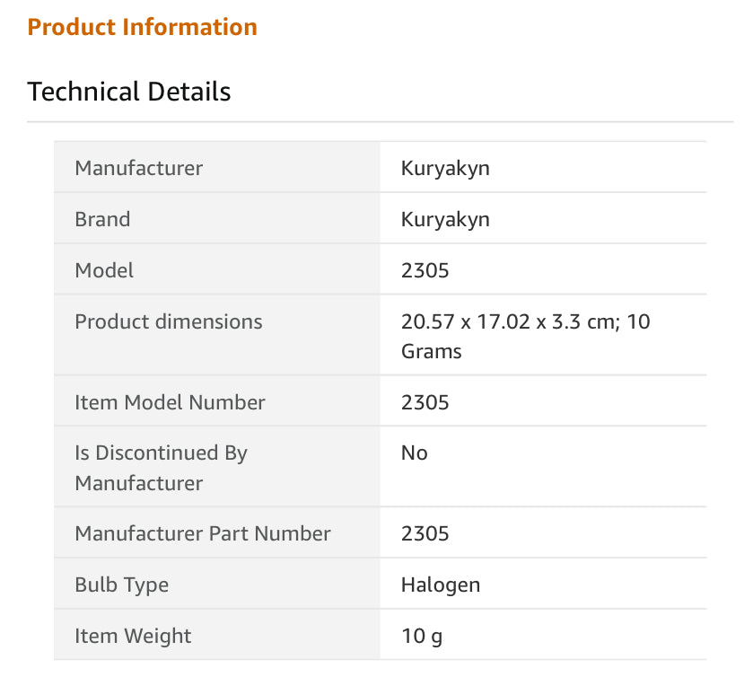
Task: Click Kuryakyn value in the Manufacturer row
Action: pyautogui.click(x=445, y=168)
